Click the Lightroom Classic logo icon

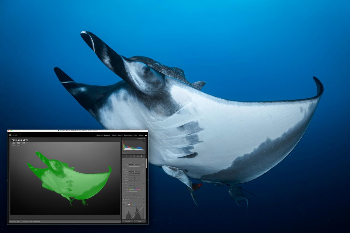(10, 135)
